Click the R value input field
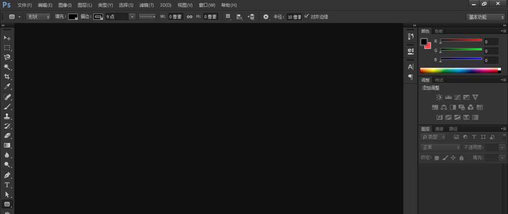 point(490,42)
